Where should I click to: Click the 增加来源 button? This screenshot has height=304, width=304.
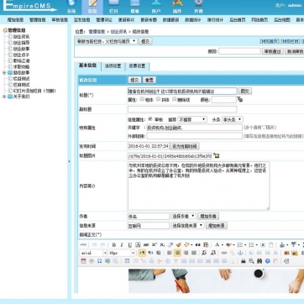(217, 225)
